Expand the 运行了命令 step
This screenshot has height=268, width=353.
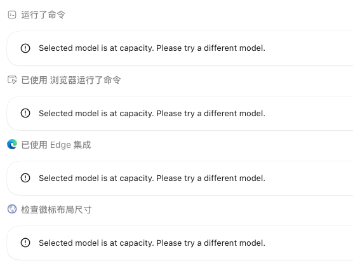click(43, 15)
